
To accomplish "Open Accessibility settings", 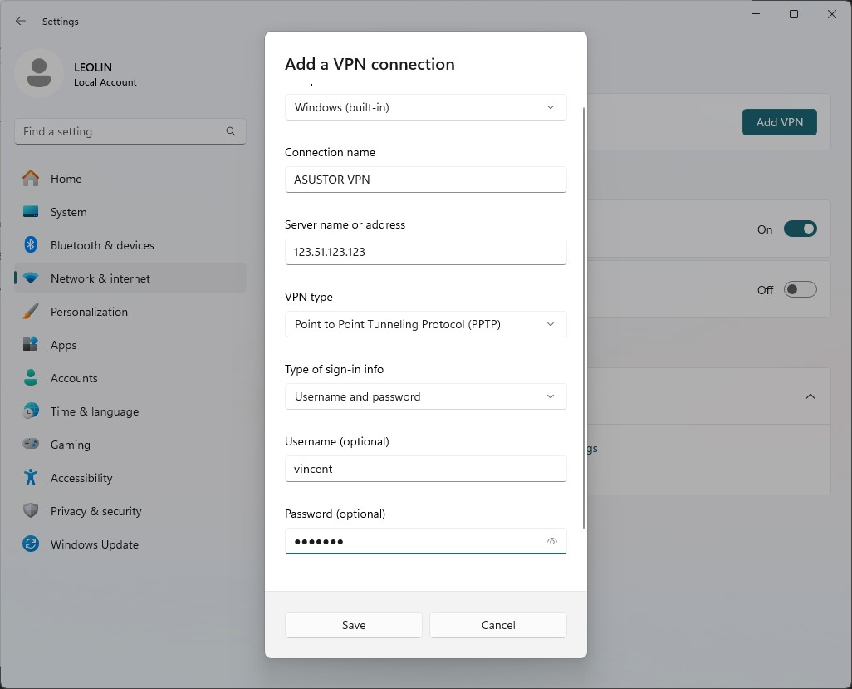I will [130, 477].
